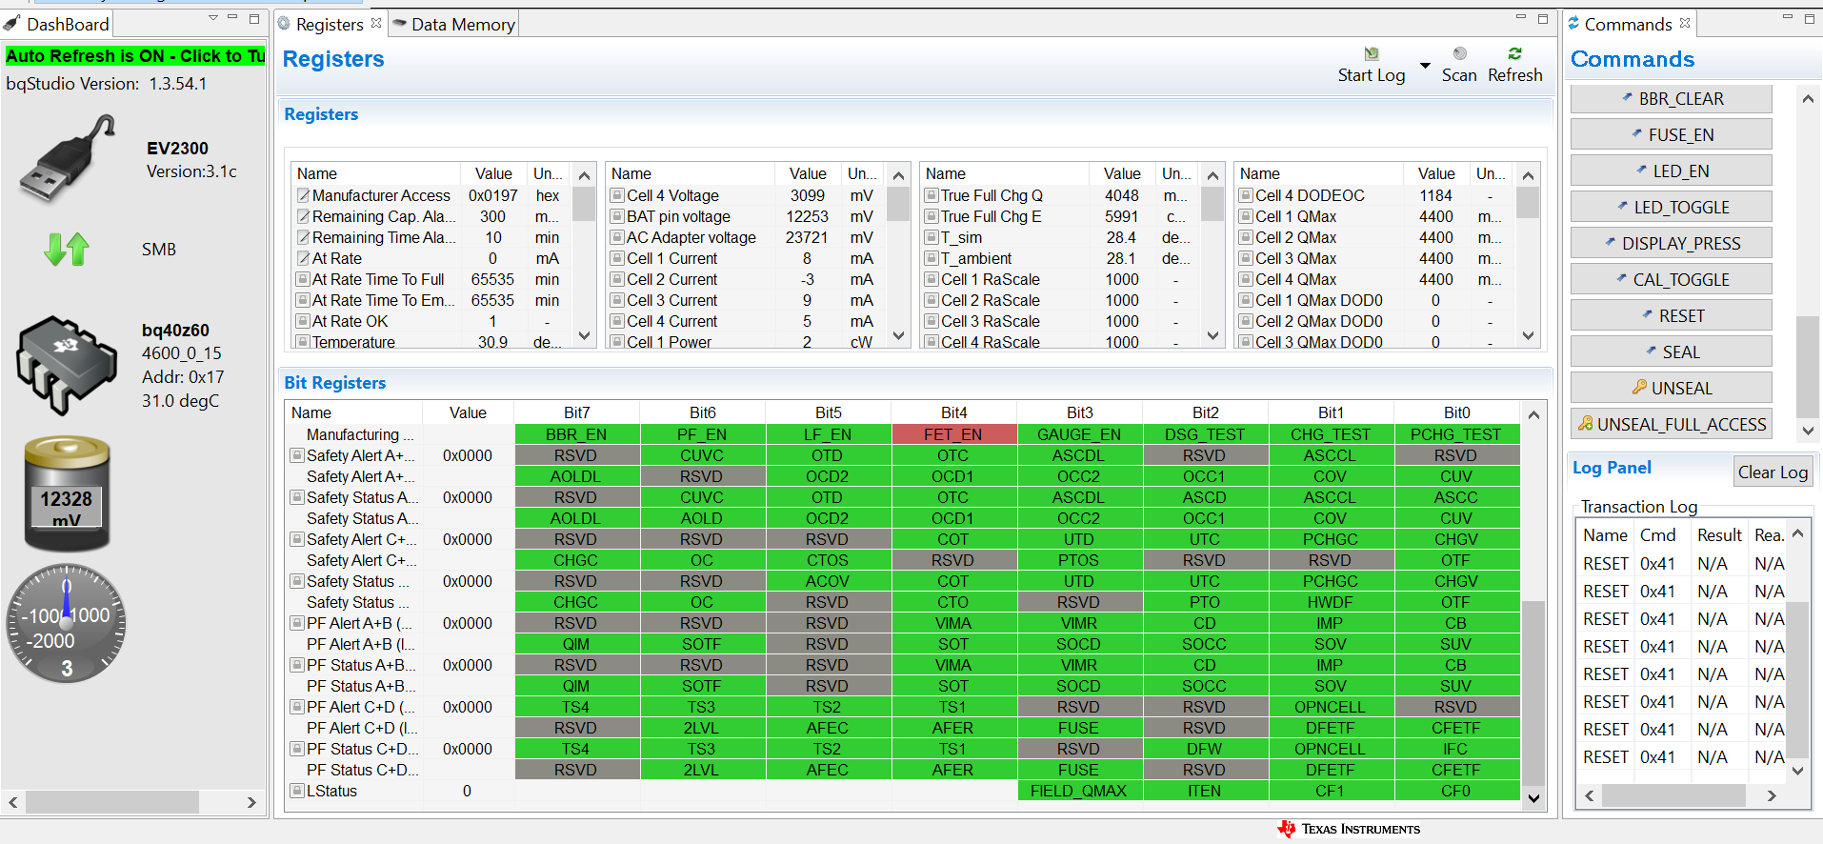Open the DashBoard view menu triangle

point(212,18)
